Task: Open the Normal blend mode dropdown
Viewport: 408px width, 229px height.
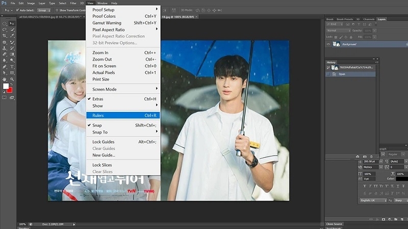Action: pyautogui.click(x=338, y=31)
